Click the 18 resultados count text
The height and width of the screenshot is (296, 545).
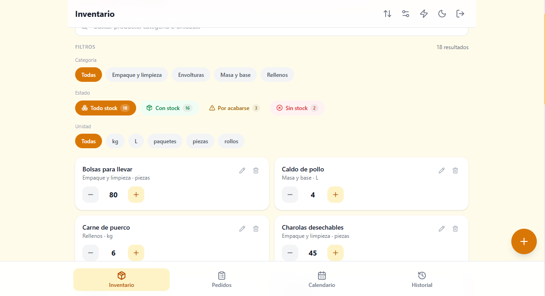pos(453,47)
